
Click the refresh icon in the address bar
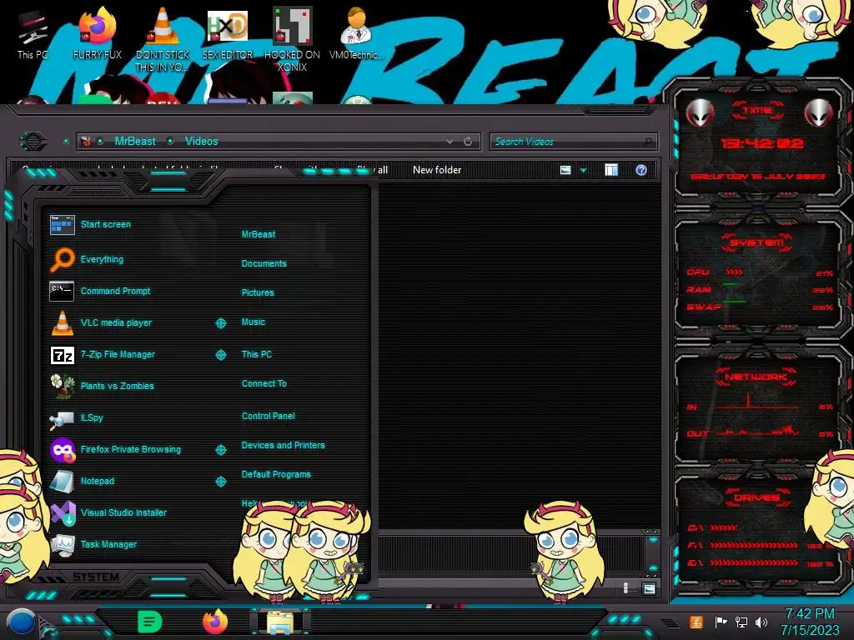tap(468, 142)
